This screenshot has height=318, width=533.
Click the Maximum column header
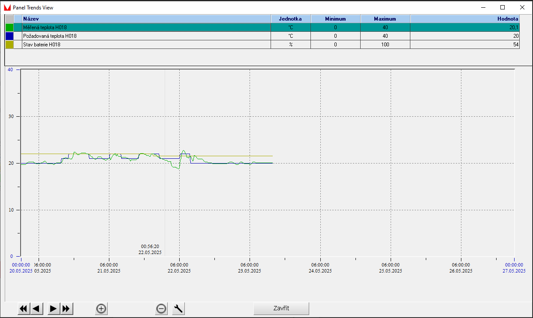pyautogui.click(x=385, y=19)
